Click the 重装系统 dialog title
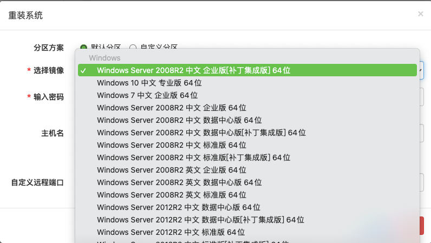431x243 pixels. (x=25, y=15)
